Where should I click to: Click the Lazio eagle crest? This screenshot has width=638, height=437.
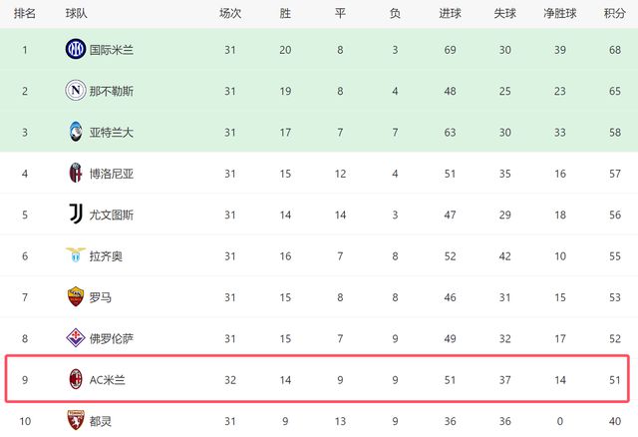[76, 255]
